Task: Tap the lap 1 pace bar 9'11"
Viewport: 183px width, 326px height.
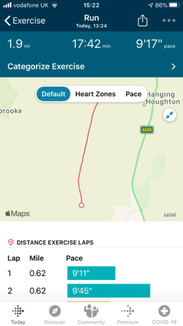Action: 91,273
